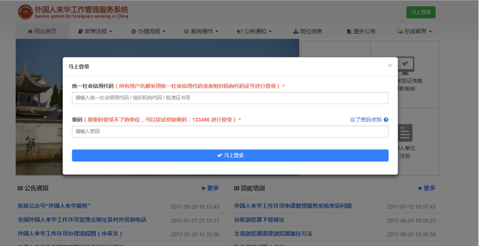Screen dimensions: 479x246
Task: Click the help question mark icon beside 忘了密码点我
Action: point(386,120)
